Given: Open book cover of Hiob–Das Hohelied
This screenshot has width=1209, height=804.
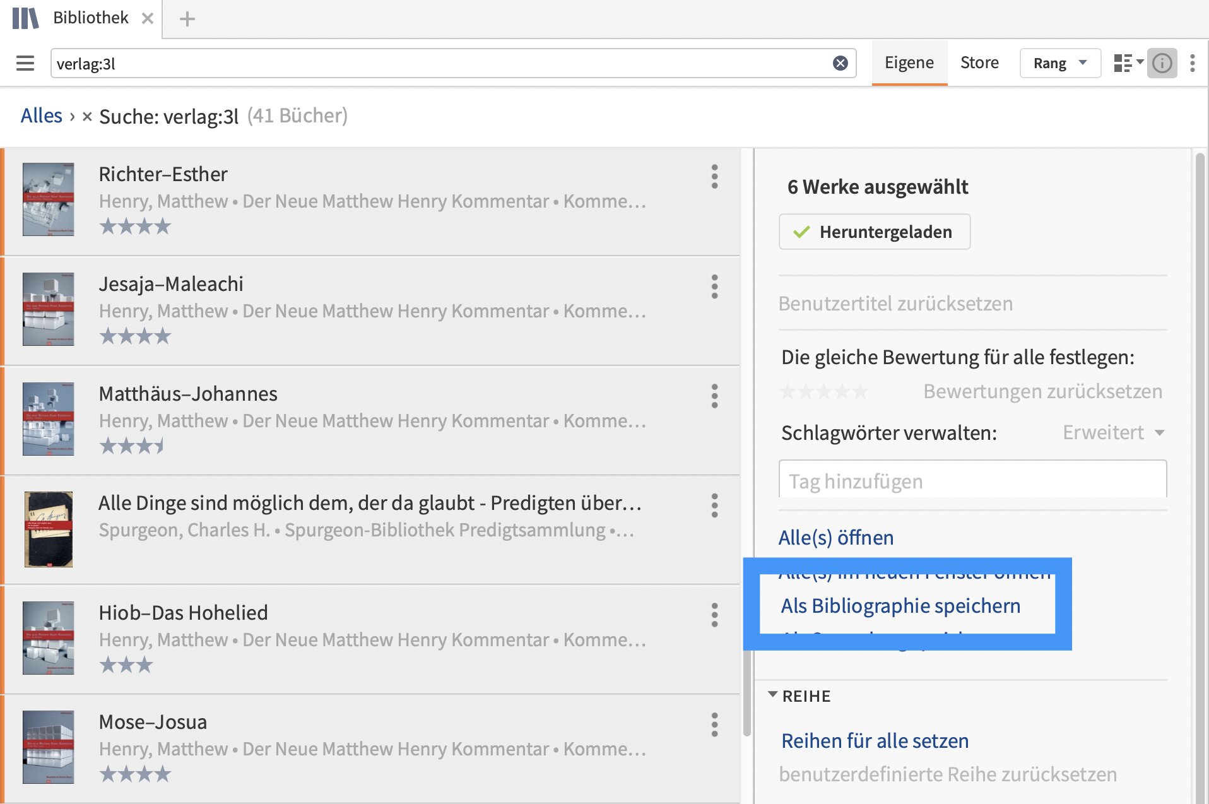Looking at the screenshot, I should 48,638.
